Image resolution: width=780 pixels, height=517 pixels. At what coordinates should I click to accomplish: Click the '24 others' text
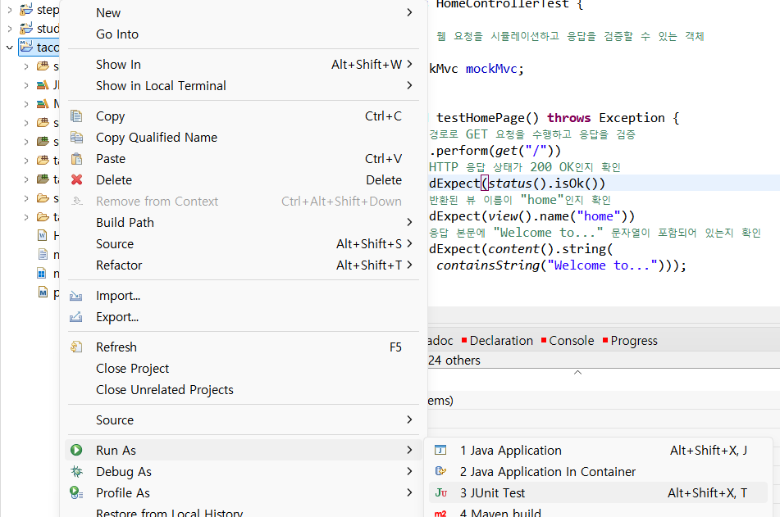pyautogui.click(x=454, y=361)
